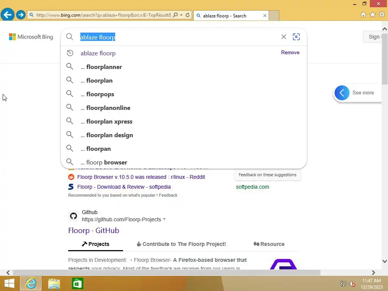Click the Bing search box magnifier icon

pyautogui.click(x=70, y=37)
